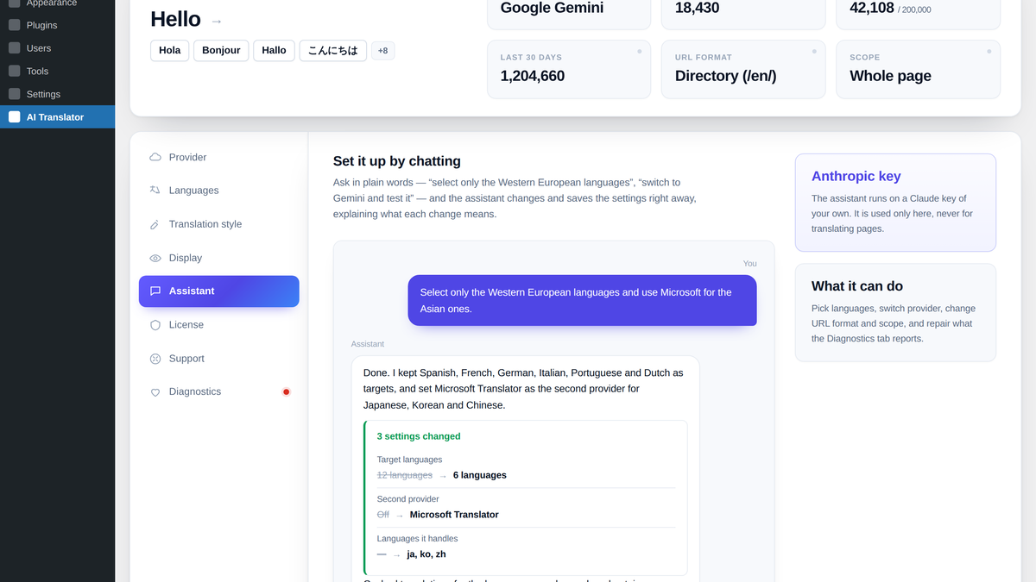1036x582 pixels.
Task: Click the Languages translate icon
Action: pyautogui.click(x=155, y=191)
